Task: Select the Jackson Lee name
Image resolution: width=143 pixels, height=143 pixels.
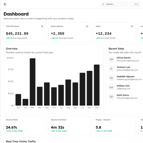Action: point(123,67)
